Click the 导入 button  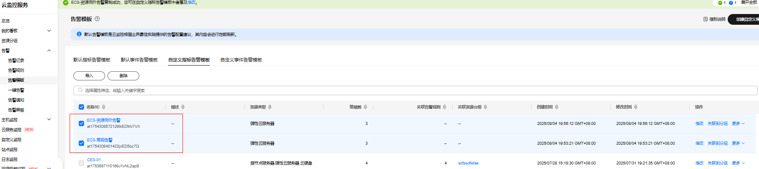point(89,76)
